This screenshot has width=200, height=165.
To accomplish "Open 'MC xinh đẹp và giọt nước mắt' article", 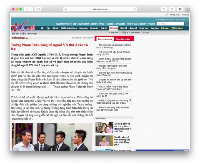I will click(x=114, y=46).
